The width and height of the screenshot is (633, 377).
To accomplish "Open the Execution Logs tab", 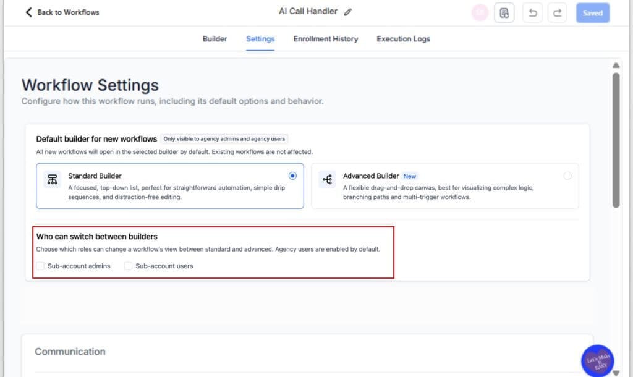I will (403, 39).
